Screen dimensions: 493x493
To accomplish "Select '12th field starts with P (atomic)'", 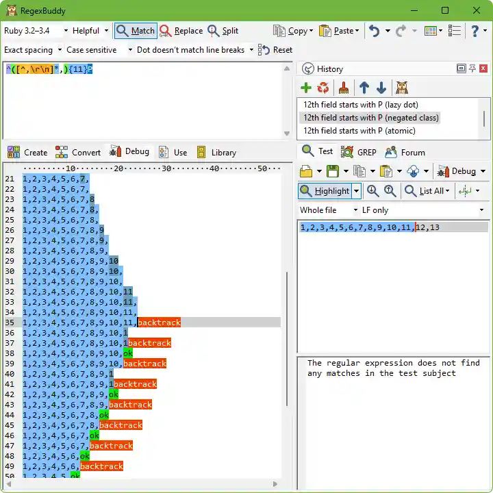I will (x=359, y=131).
